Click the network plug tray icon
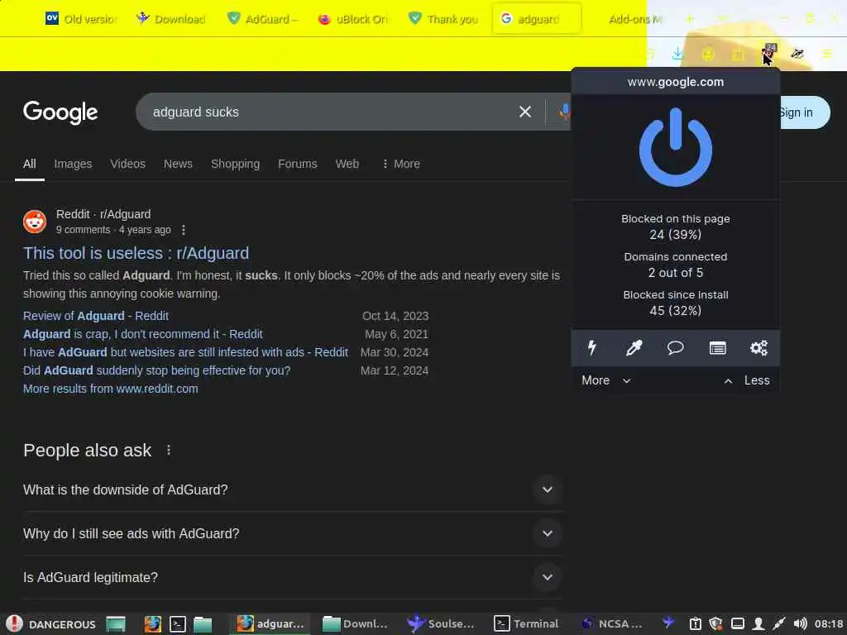The height and width of the screenshot is (635, 847). (779, 624)
